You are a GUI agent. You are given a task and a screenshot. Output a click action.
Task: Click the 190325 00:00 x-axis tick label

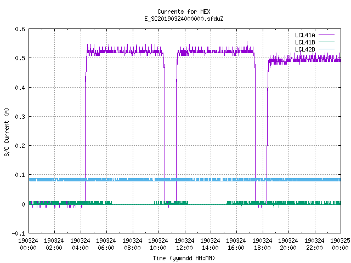click(340, 244)
